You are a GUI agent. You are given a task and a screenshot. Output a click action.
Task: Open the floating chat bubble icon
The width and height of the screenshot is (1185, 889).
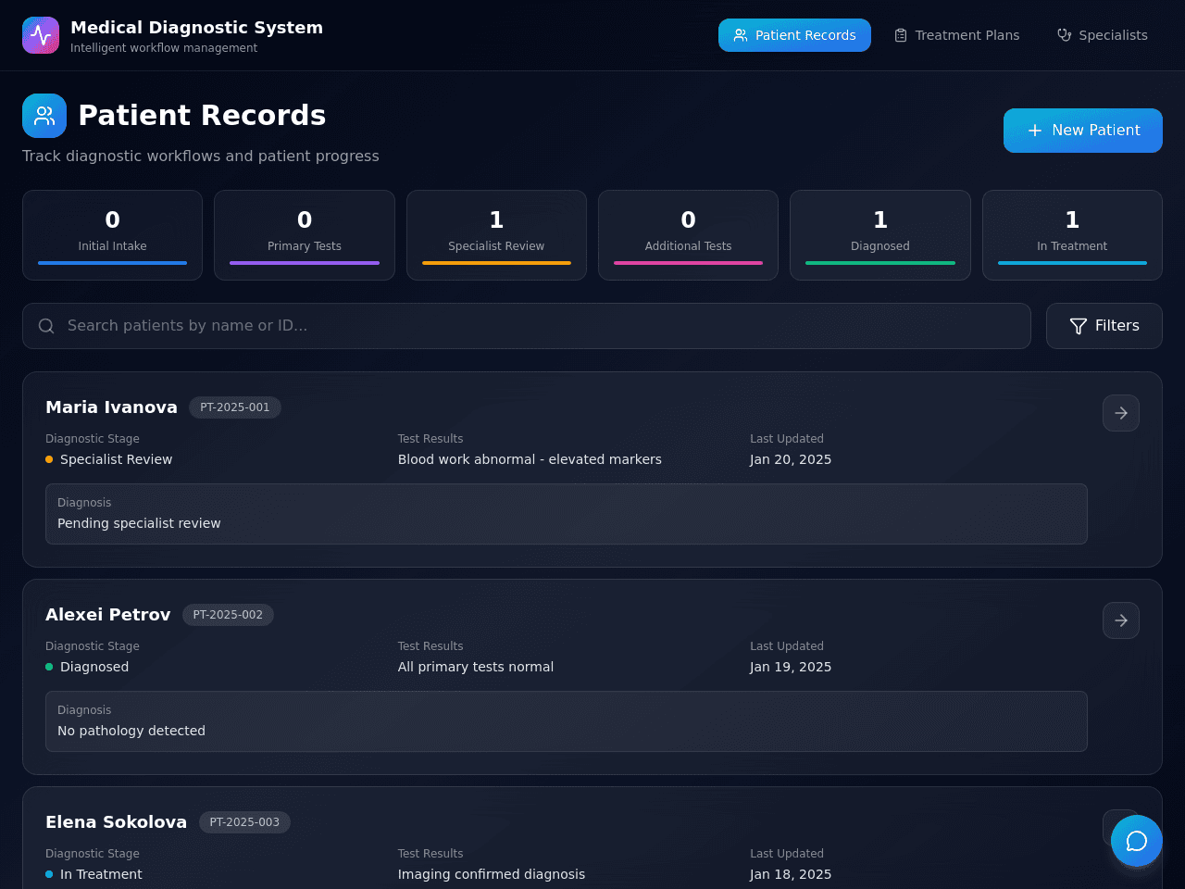[1137, 841]
